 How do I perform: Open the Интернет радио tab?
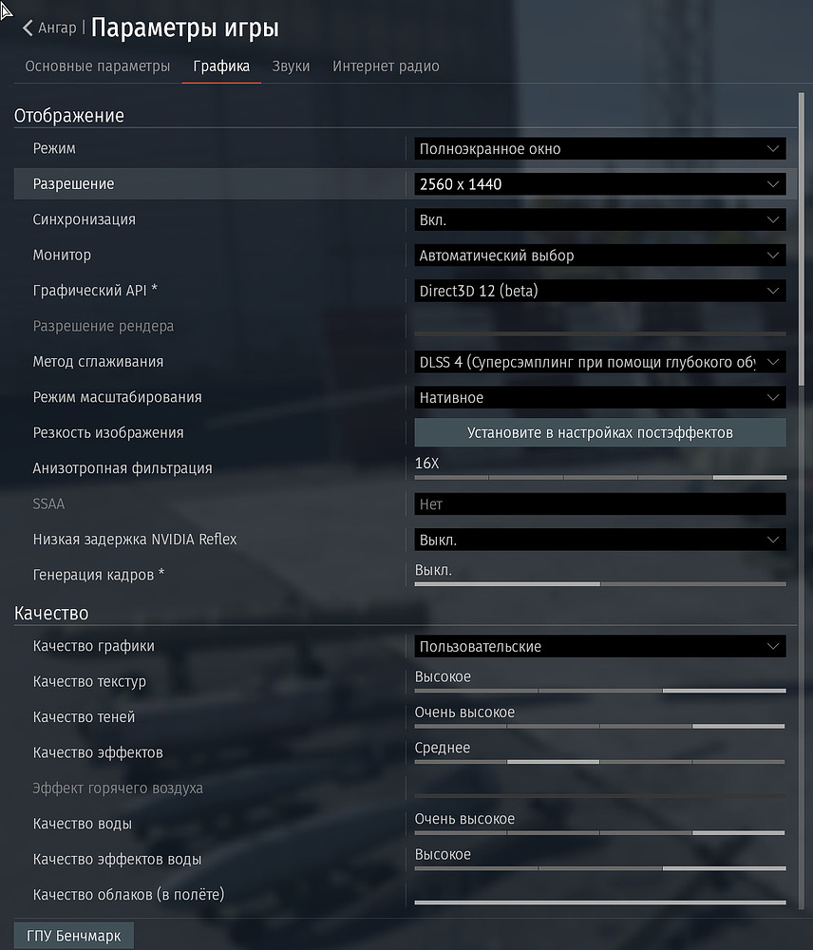coord(386,66)
